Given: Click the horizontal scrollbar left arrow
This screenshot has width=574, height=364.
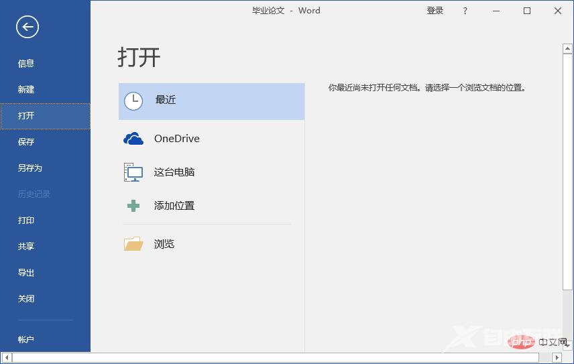Looking at the screenshot, I should (x=6, y=358).
